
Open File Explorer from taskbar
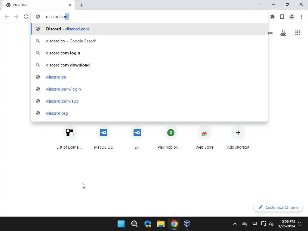point(161,224)
